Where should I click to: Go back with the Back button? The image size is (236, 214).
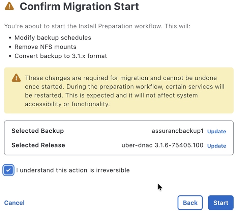[x=190, y=203]
